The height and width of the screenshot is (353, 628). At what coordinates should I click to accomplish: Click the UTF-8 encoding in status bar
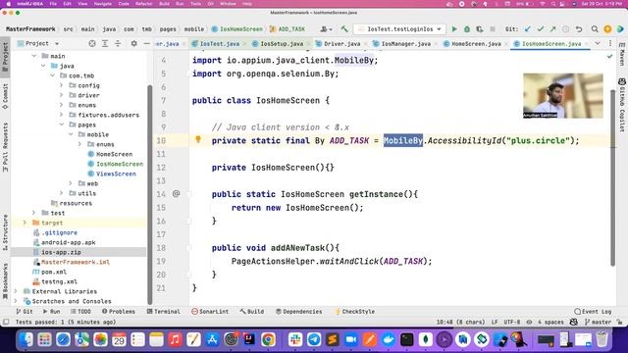(512, 322)
